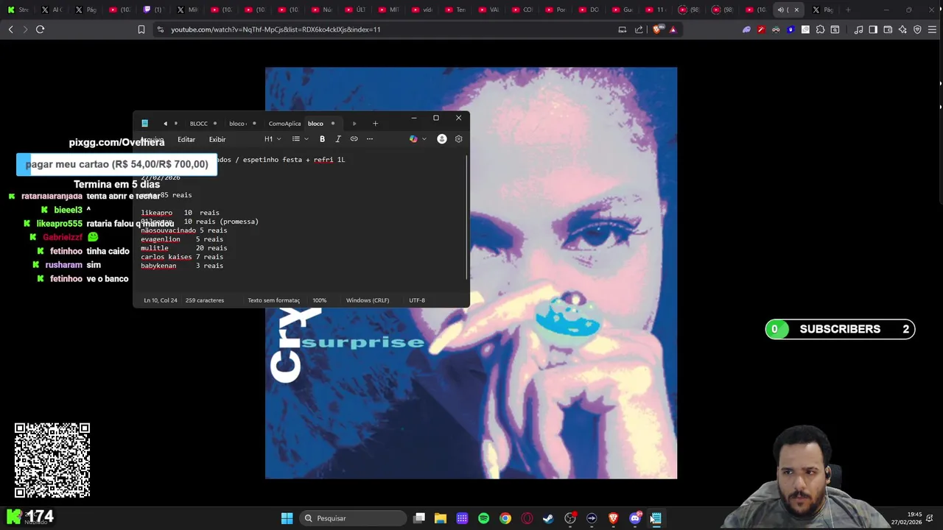This screenshot has height=530, width=943.
Task: Click the Brave Shields lion icon
Action: point(657,29)
